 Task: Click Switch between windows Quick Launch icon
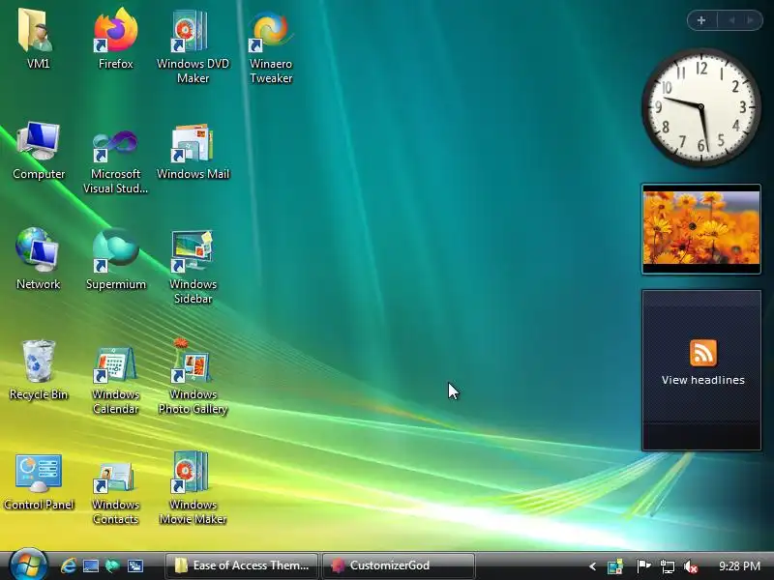pyautogui.click(x=135, y=565)
